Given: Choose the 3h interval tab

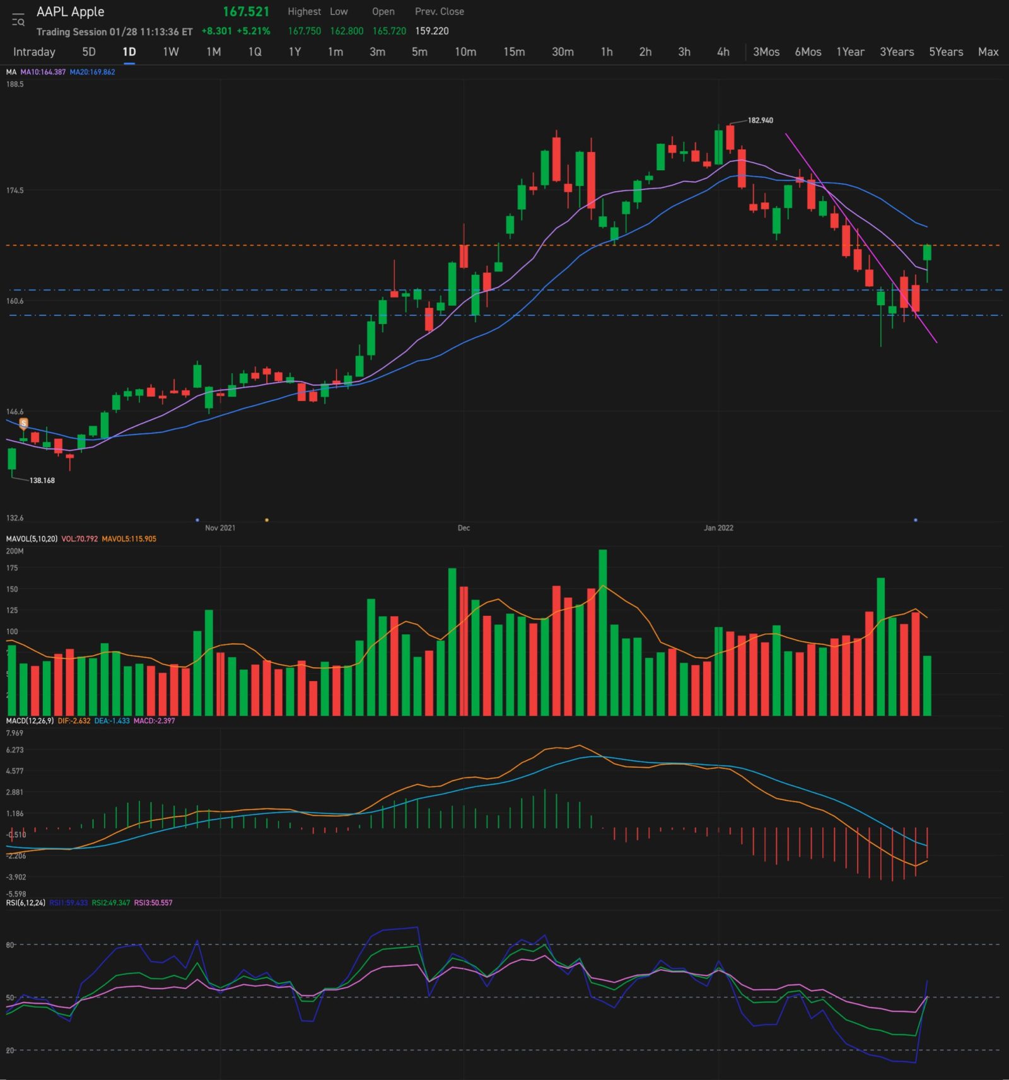Looking at the screenshot, I should point(684,52).
